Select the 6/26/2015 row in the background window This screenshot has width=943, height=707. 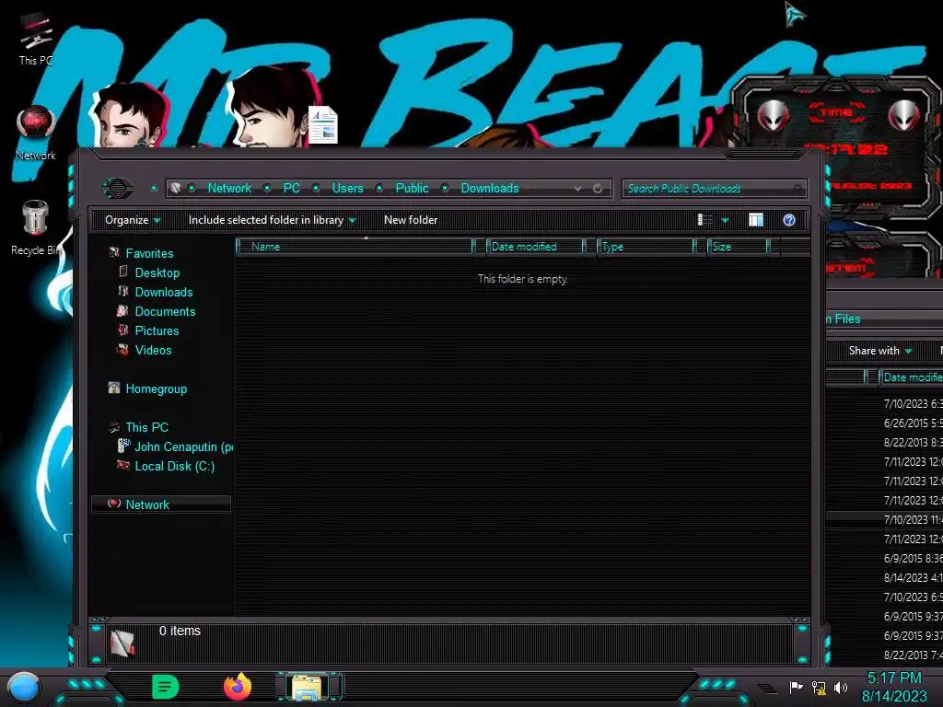click(884, 423)
